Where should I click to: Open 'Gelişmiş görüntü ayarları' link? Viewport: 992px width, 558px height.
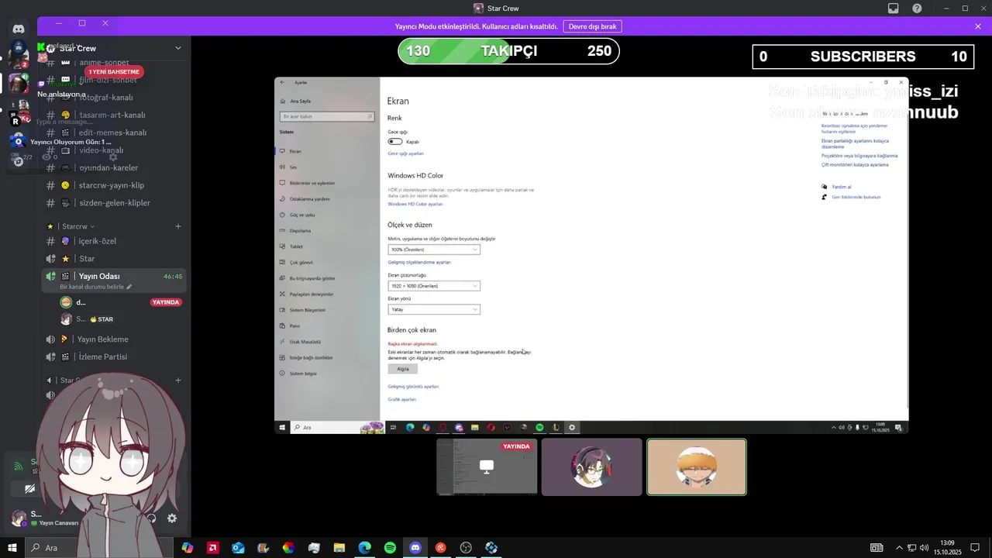(413, 386)
